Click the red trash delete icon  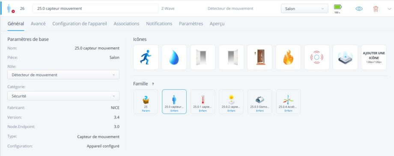click(x=376, y=9)
